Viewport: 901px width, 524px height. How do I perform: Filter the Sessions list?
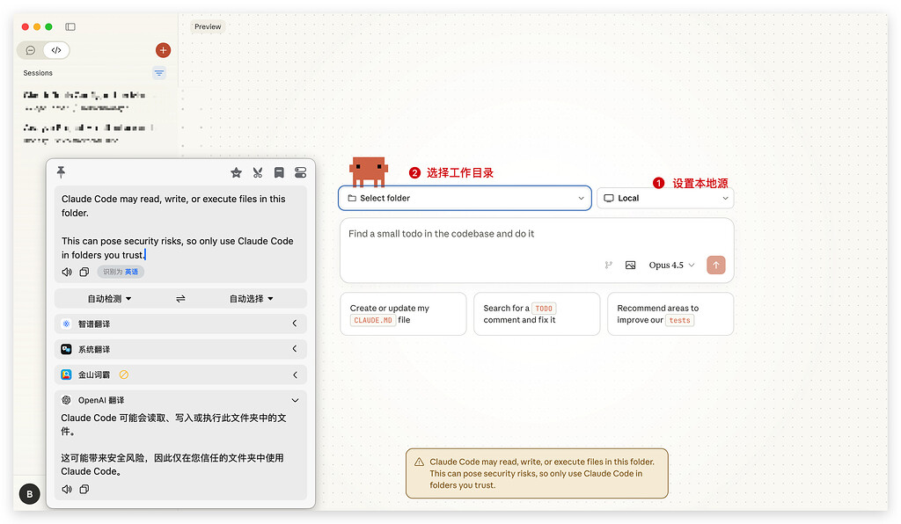tap(159, 73)
